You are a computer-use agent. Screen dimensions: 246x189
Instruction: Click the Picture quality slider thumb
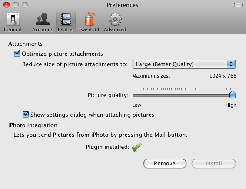[233, 94]
